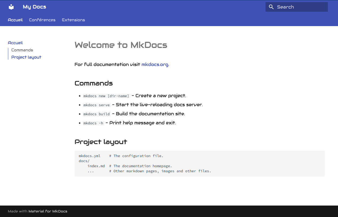Image resolution: width=338 pixels, height=217 pixels.
Task: Click the Welcome to MkDocs heading
Action: pyautogui.click(x=121, y=45)
